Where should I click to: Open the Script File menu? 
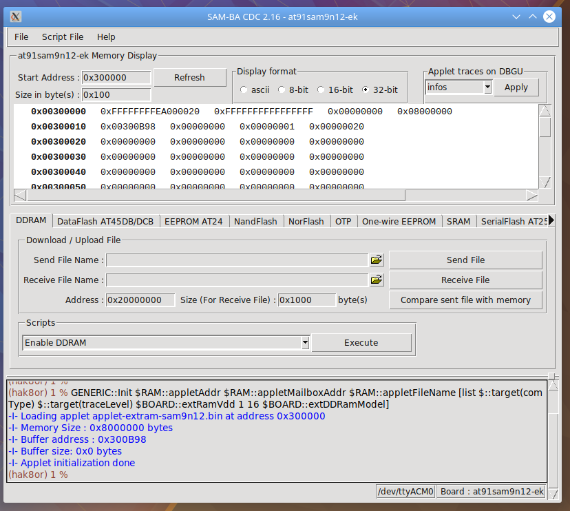(63, 37)
